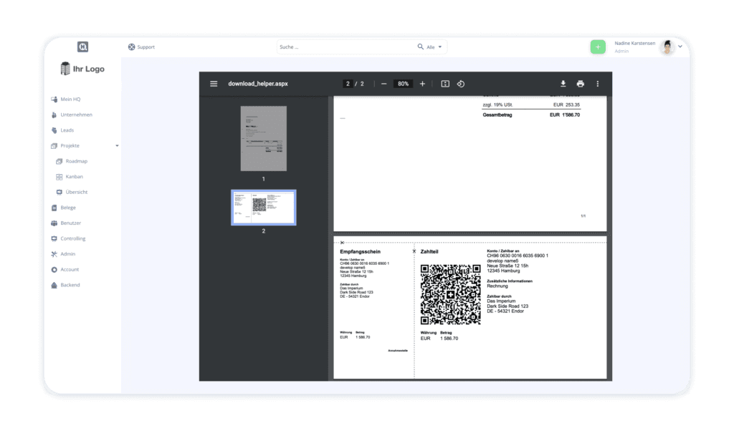Open user profile dropdown for Nadine Karstensen

pos(680,47)
